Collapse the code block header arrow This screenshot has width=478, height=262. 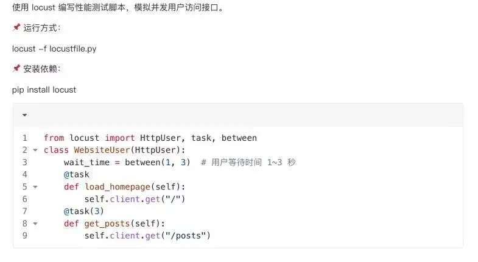point(24,115)
